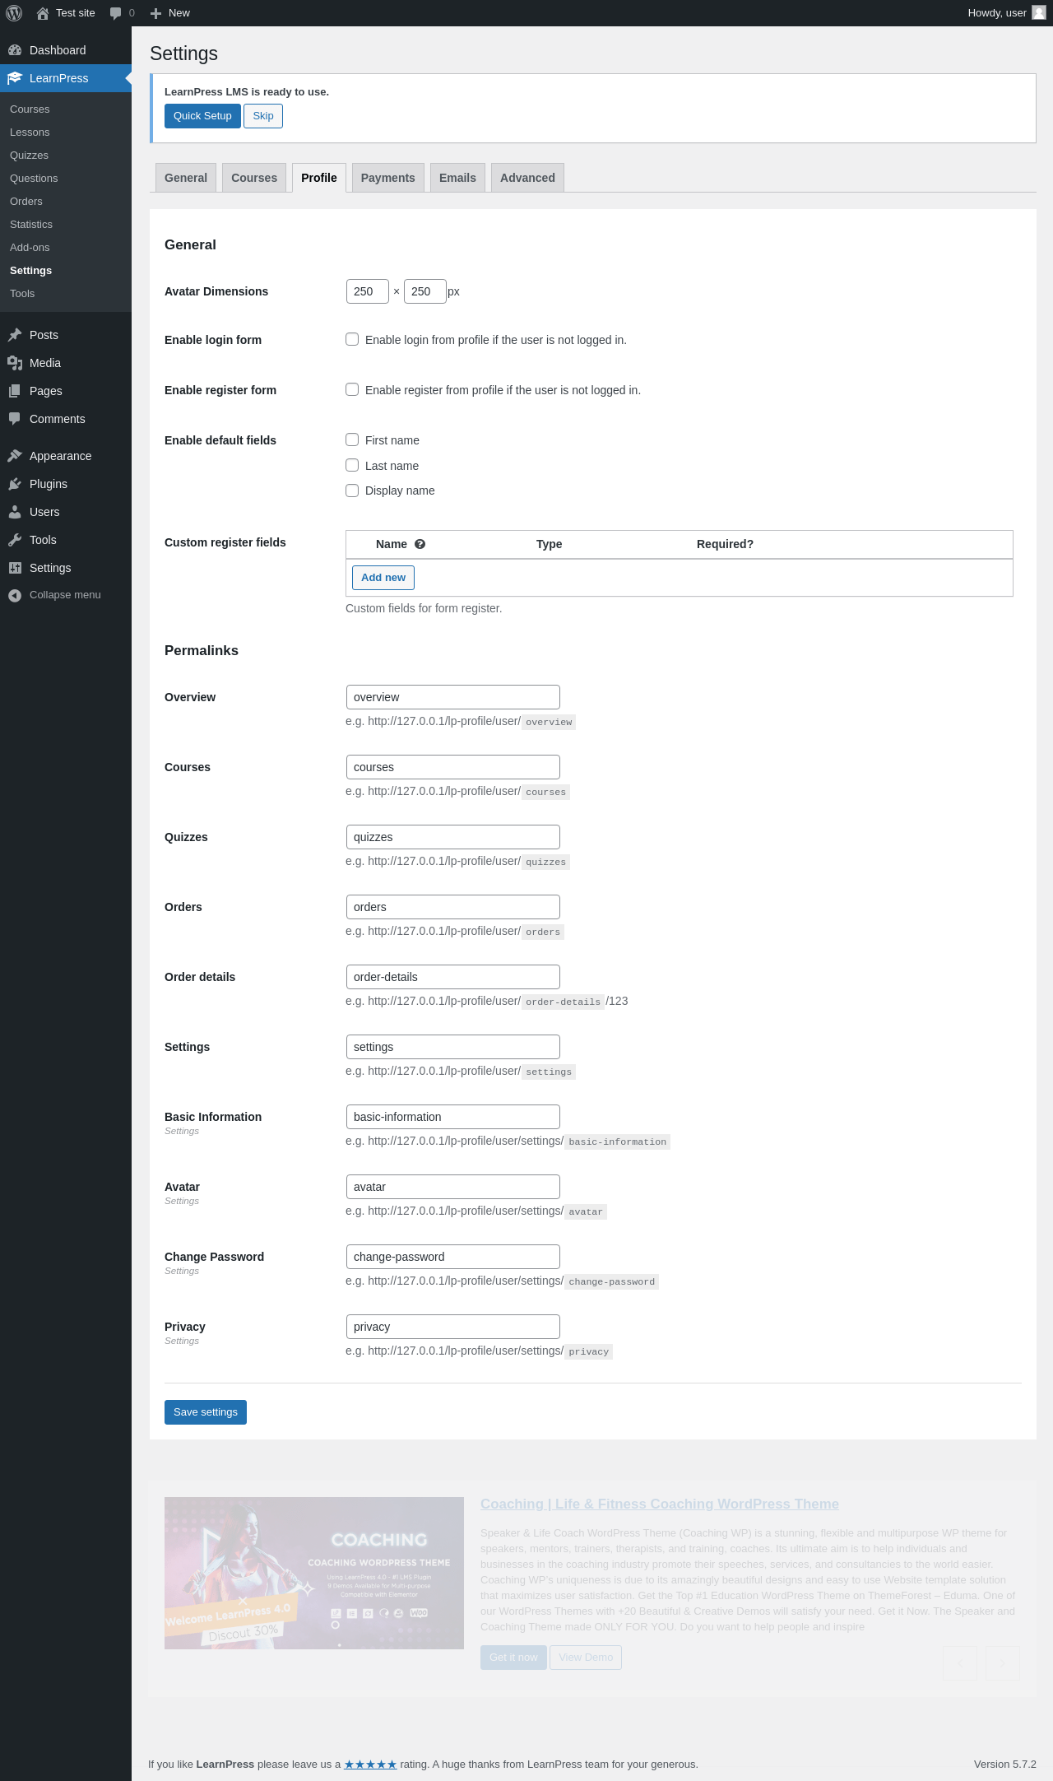Click the Test site home icon

43,13
